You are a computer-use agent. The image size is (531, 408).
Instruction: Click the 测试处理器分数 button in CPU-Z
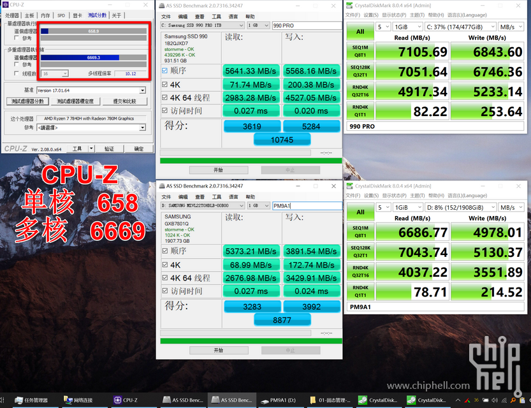27,101
